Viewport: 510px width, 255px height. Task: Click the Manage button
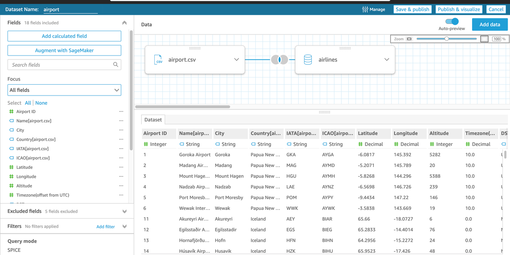click(374, 9)
